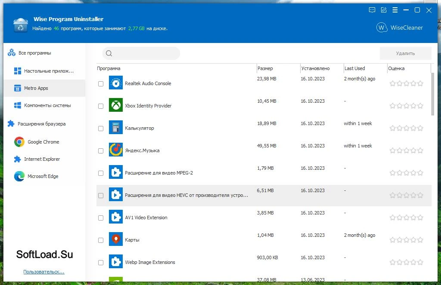This screenshot has height=285, width=441.
Task: Open the Пользовательск... link
Action: pos(44,272)
